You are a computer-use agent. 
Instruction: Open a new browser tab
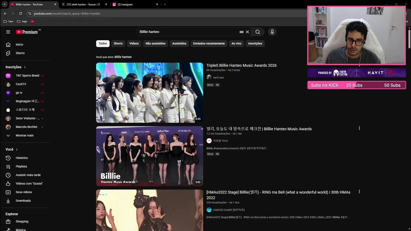point(165,4)
